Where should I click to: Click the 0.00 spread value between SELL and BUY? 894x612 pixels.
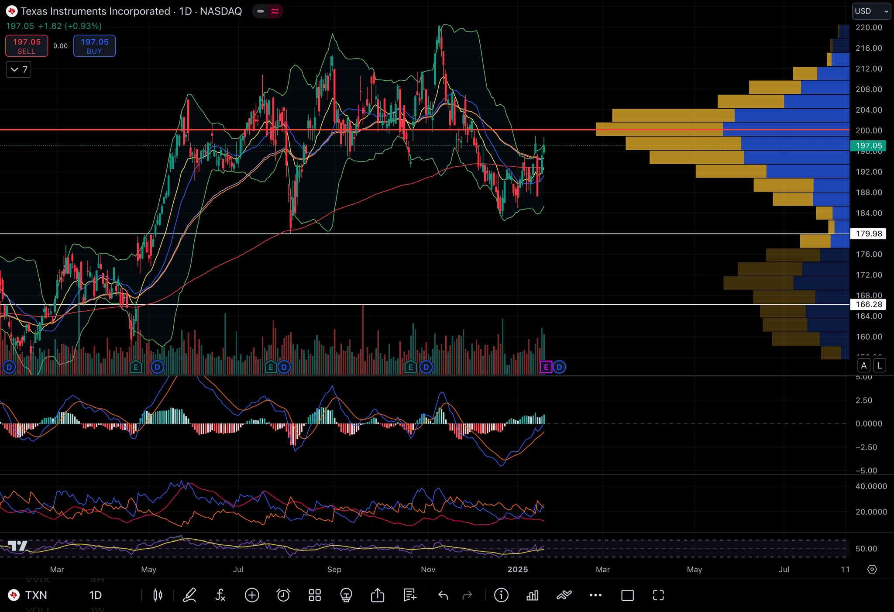tap(61, 46)
